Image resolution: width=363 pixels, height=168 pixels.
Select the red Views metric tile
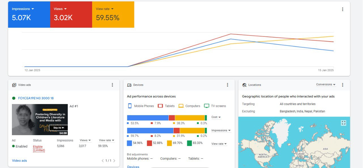[x=71, y=15]
